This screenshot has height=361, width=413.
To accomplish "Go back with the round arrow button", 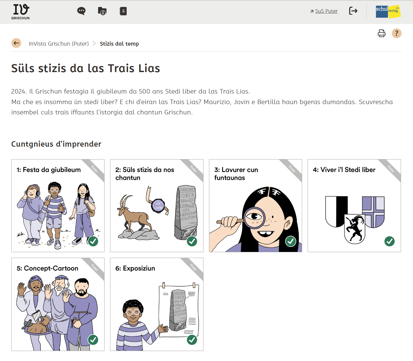I will pos(16,43).
